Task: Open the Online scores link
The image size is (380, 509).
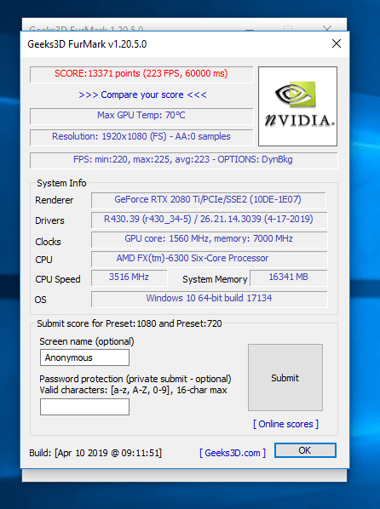Action: [x=285, y=424]
